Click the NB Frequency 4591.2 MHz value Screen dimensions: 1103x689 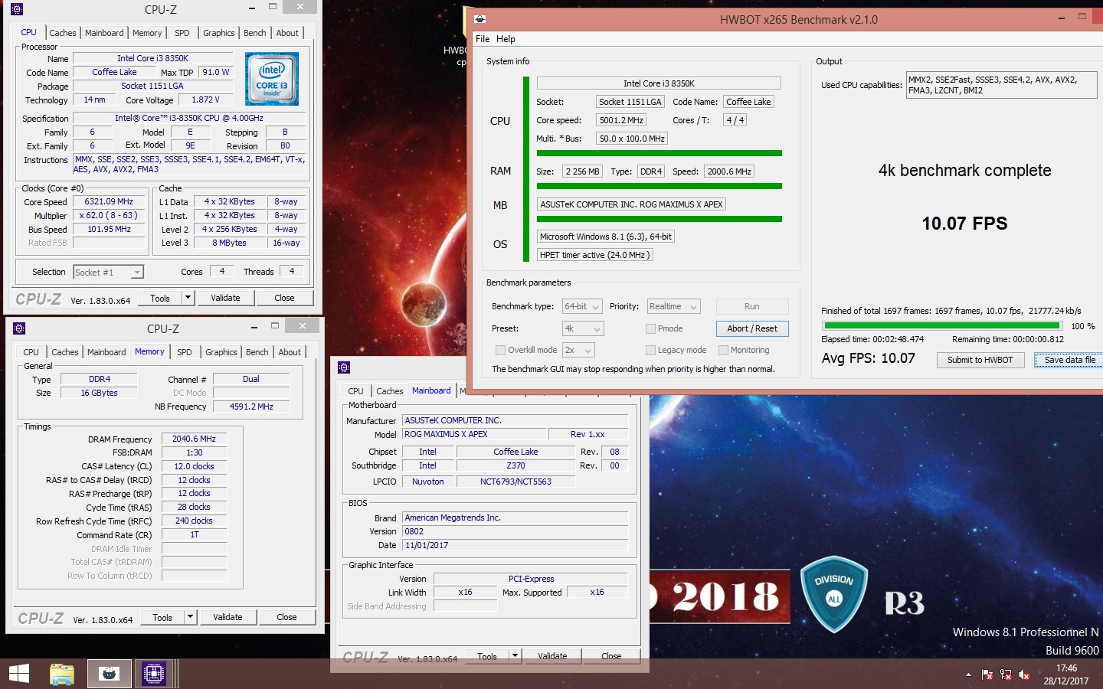[x=251, y=407]
